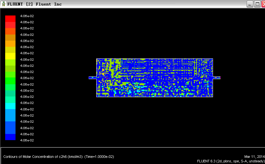The height and width of the screenshot is (164, 265).
Task: Click the bottommost 4.06e-02 legend value label
Action: tap(27, 140)
